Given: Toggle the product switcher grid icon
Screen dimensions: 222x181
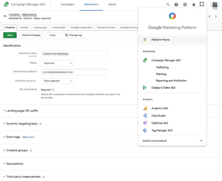Looking at the screenshot, I should click(202, 4).
